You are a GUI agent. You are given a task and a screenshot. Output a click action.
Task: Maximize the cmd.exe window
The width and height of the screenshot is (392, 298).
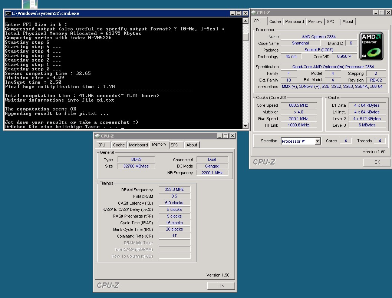click(239, 13)
